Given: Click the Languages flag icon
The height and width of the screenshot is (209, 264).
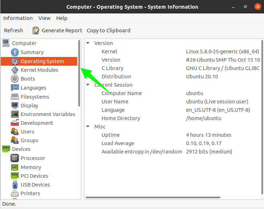Looking at the screenshot, I should [x=15, y=88].
